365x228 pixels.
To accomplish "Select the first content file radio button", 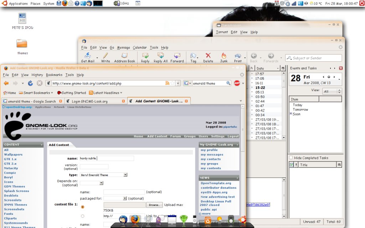I will (x=82, y=207).
